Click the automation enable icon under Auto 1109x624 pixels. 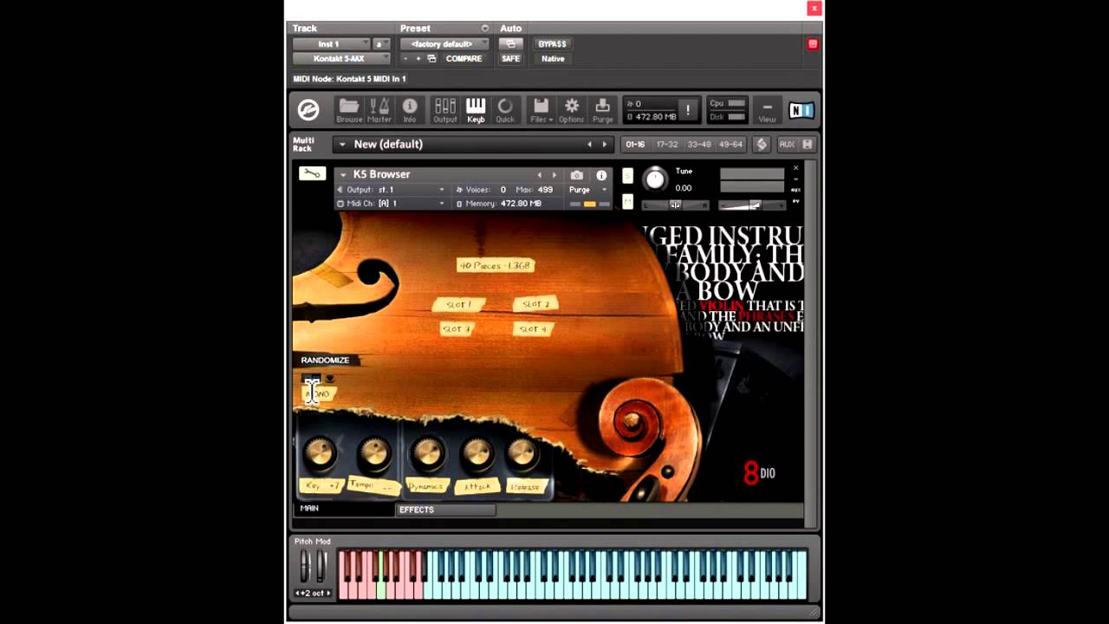510,43
